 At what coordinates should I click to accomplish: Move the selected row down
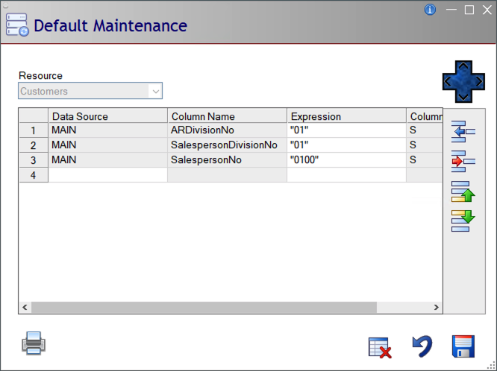[x=463, y=221]
